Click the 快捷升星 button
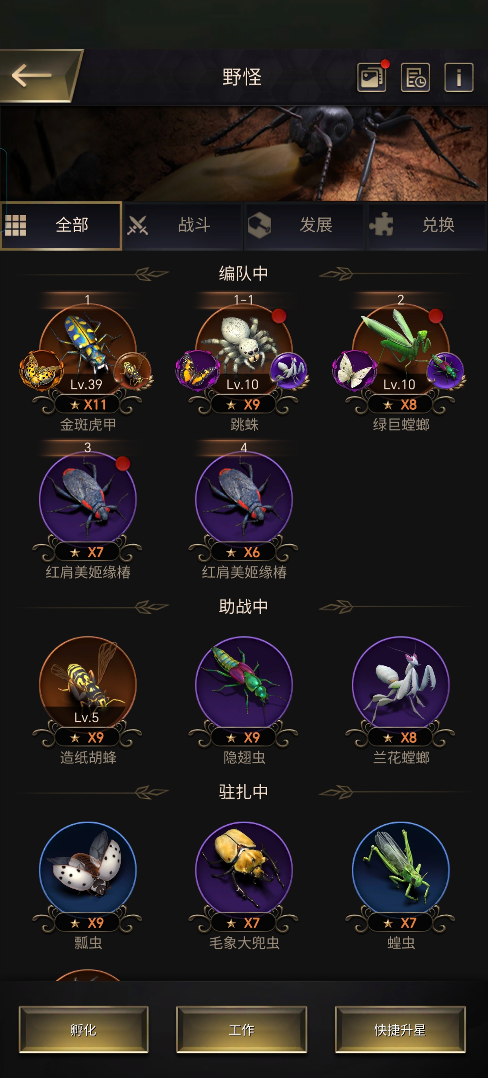The image size is (488, 1078). coord(400,1029)
